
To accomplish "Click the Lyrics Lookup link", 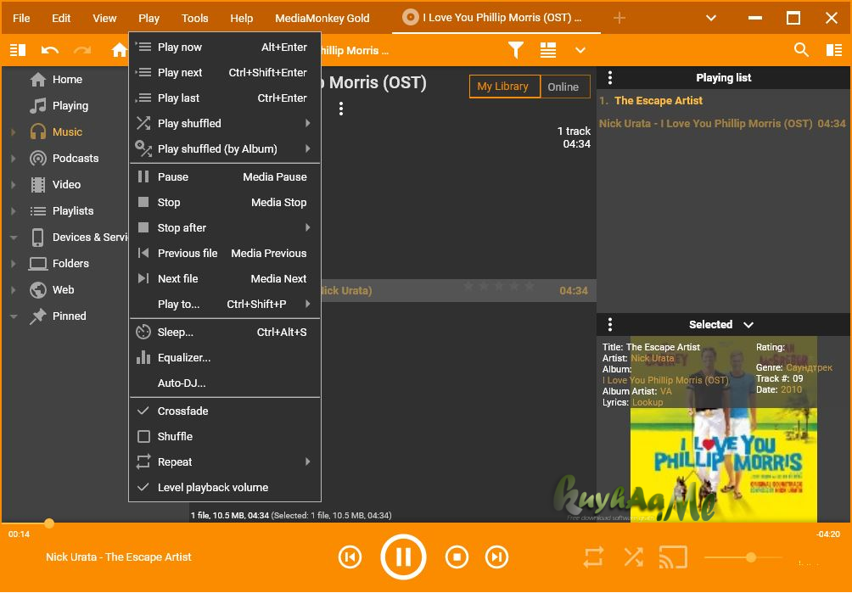I will (x=647, y=402).
